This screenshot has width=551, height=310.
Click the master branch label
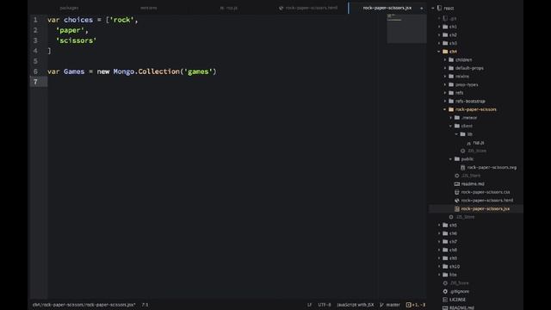(x=393, y=305)
